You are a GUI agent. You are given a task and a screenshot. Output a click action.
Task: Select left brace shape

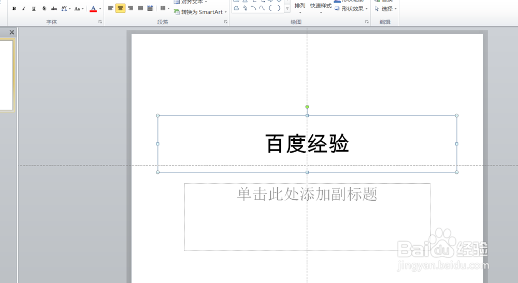click(x=270, y=8)
